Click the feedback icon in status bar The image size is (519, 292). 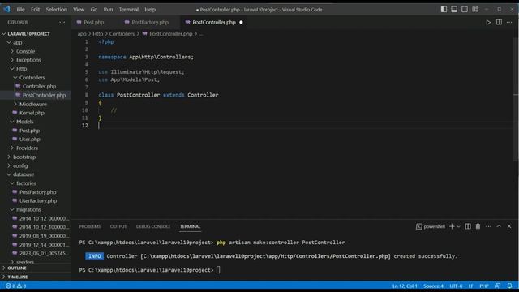pyautogui.click(x=497, y=286)
